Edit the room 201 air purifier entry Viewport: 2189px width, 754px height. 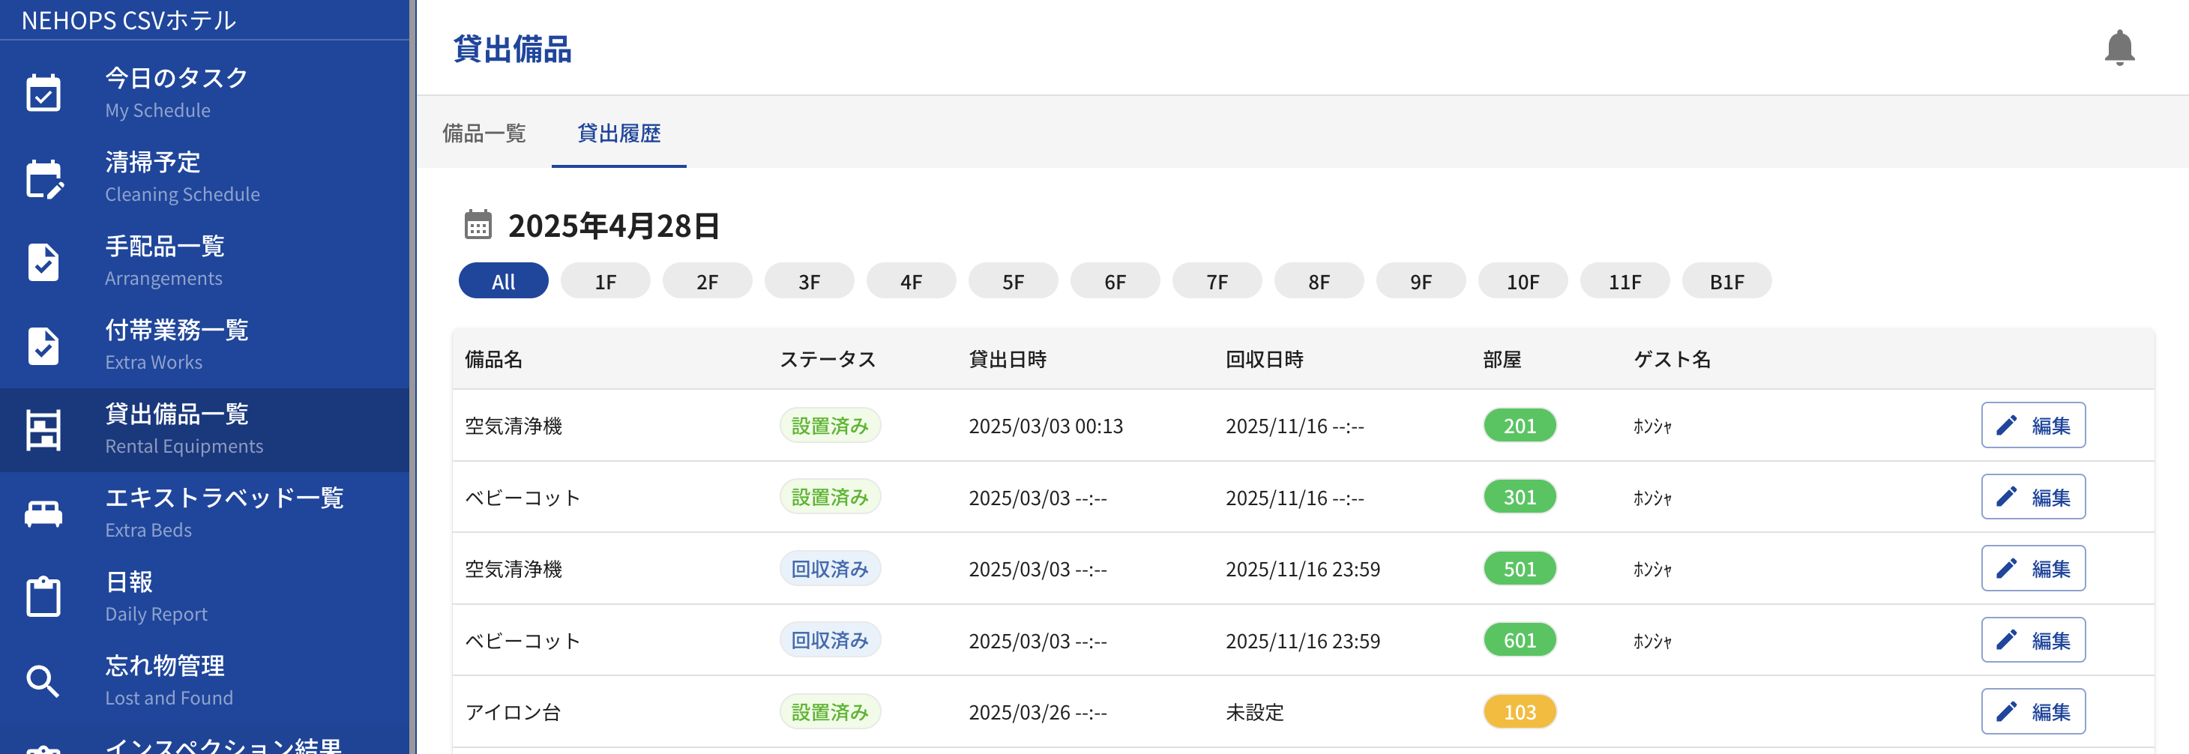[x=2032, y=425]
